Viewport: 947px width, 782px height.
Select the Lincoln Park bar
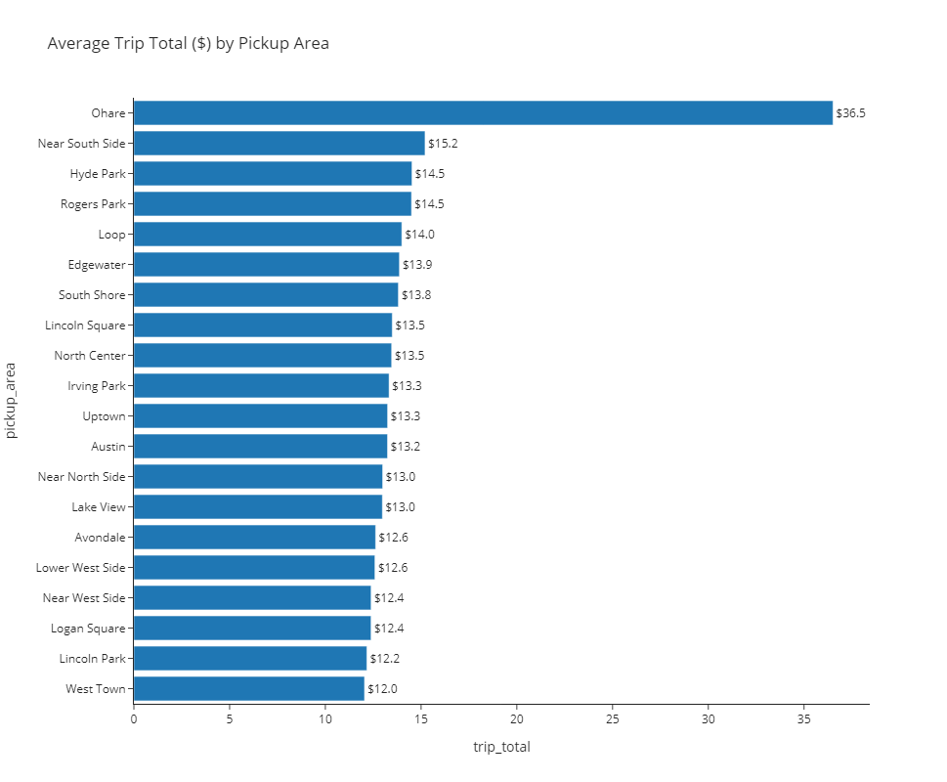(249, 659)
